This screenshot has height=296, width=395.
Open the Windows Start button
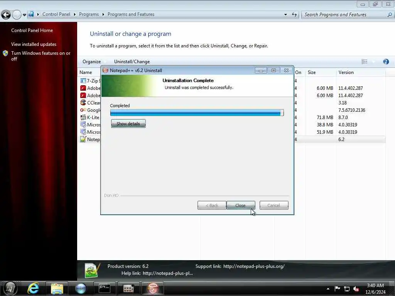point(10,288)
